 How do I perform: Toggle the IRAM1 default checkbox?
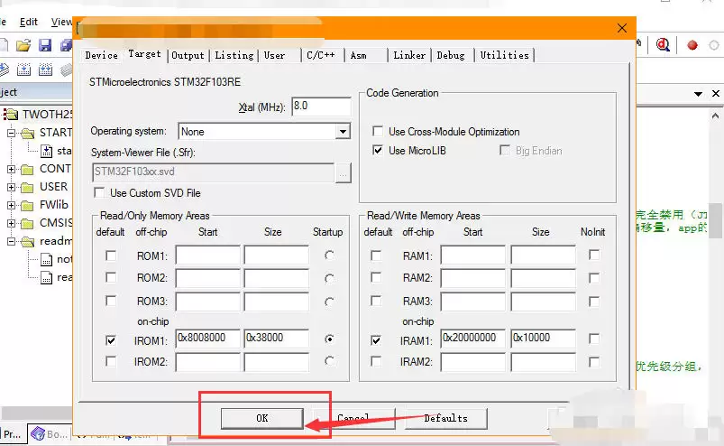coord(376,340)
